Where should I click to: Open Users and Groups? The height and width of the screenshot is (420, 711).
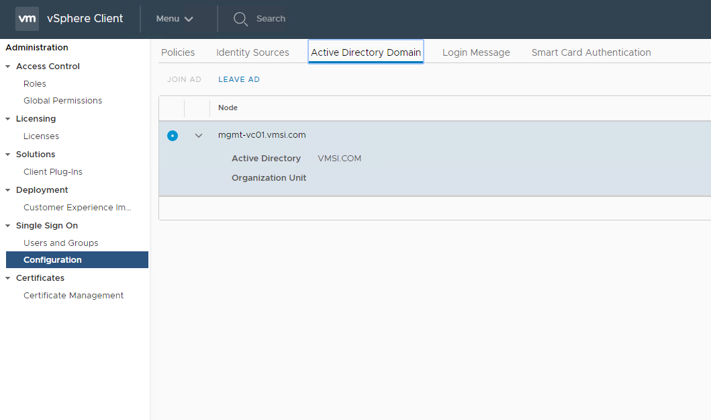point(61,243)
